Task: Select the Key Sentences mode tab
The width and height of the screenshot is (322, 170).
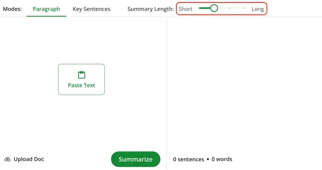Action: pos(91,9)
